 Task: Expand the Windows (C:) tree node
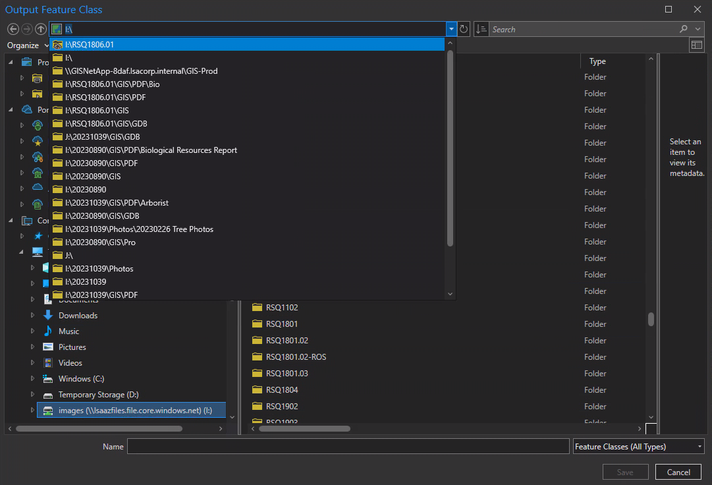click(33, 378)
